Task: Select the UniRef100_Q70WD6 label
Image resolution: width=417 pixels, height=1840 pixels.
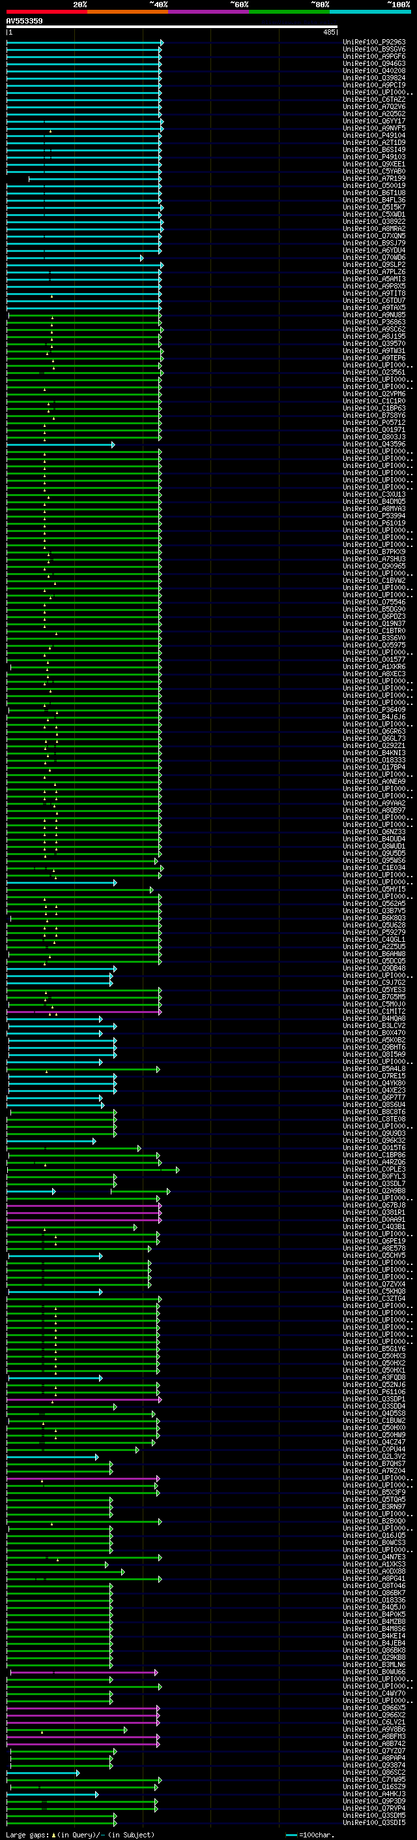Action: click(x=374, y=257)
